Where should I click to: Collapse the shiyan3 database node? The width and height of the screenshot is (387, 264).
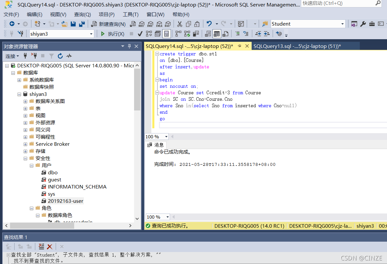point(19,94)
